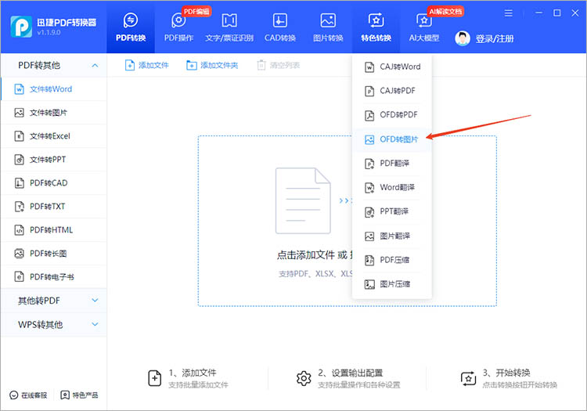Select 文件转Excel in sidebar

(53, 136)
